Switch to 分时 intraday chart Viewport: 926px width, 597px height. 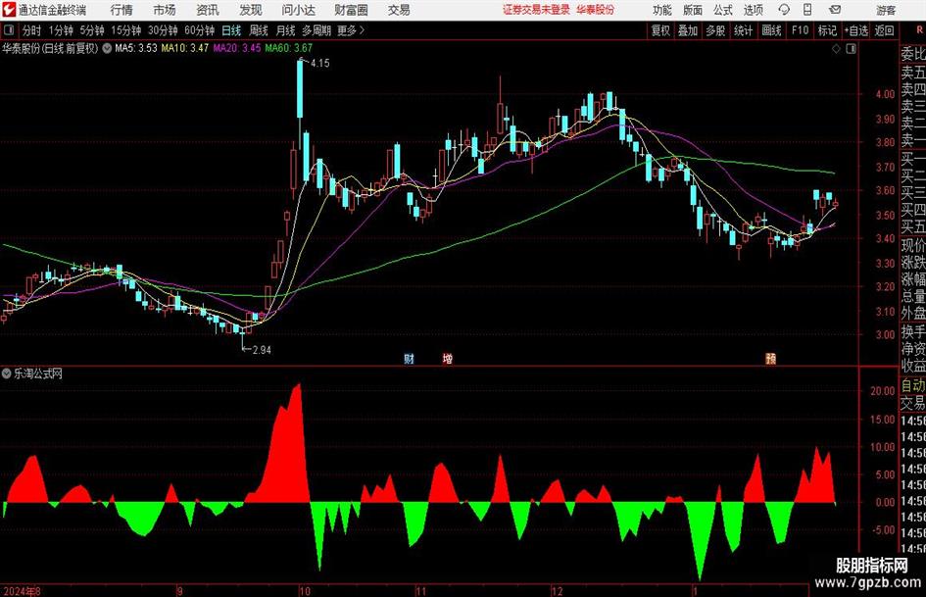tap(32, 30)
